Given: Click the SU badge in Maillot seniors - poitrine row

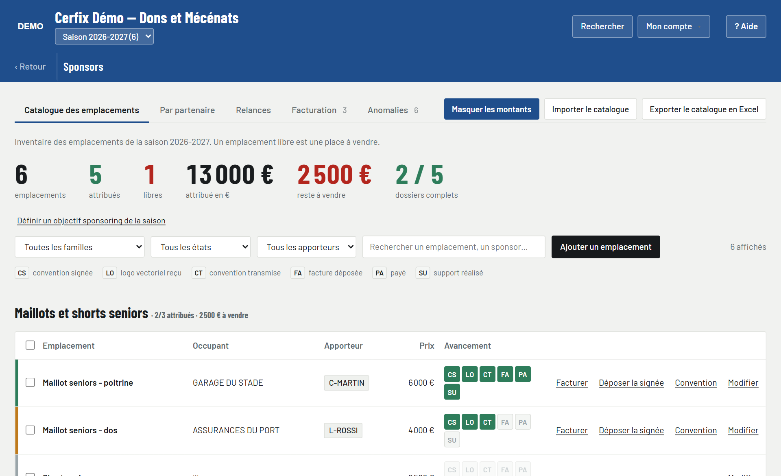Looking at the screenshot, I should (x=452, y=392).
